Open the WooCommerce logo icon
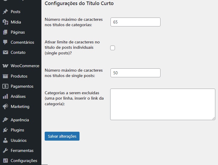Viewport: 218px width, 165px height. (5, 66)
